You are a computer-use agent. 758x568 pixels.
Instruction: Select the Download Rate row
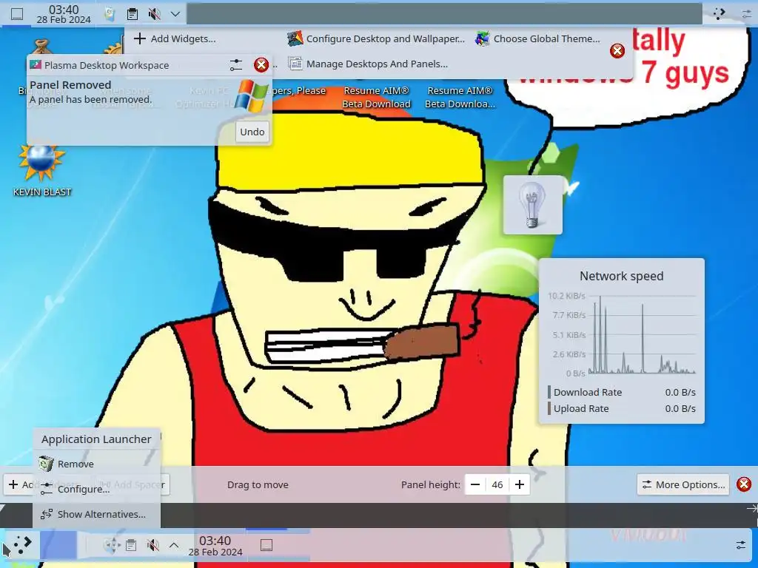coord(622,392)
